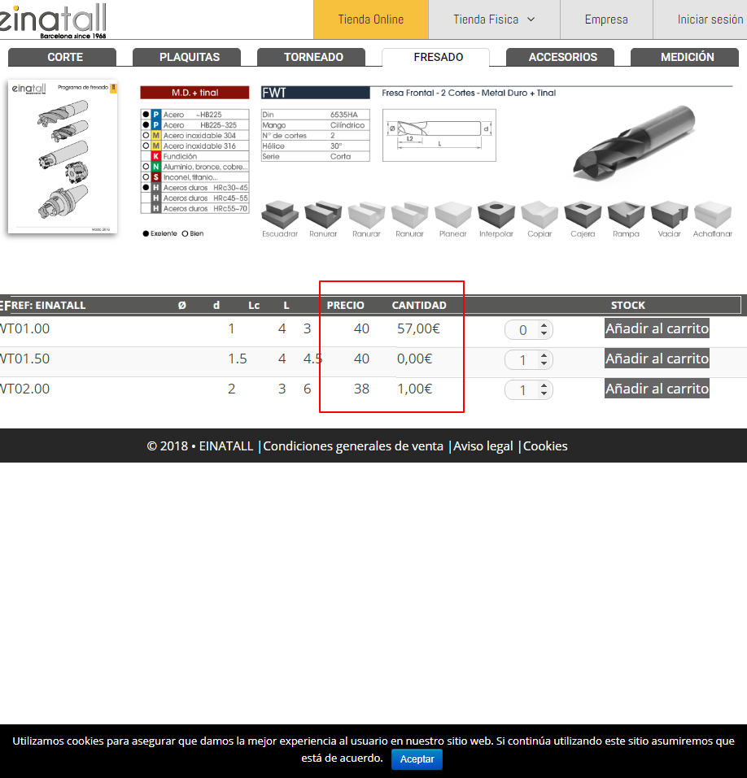This screenshot has height=778, width=747.
Task: Select the Planear operation icon
Action: pyautogui.click(x=453, y=215)
